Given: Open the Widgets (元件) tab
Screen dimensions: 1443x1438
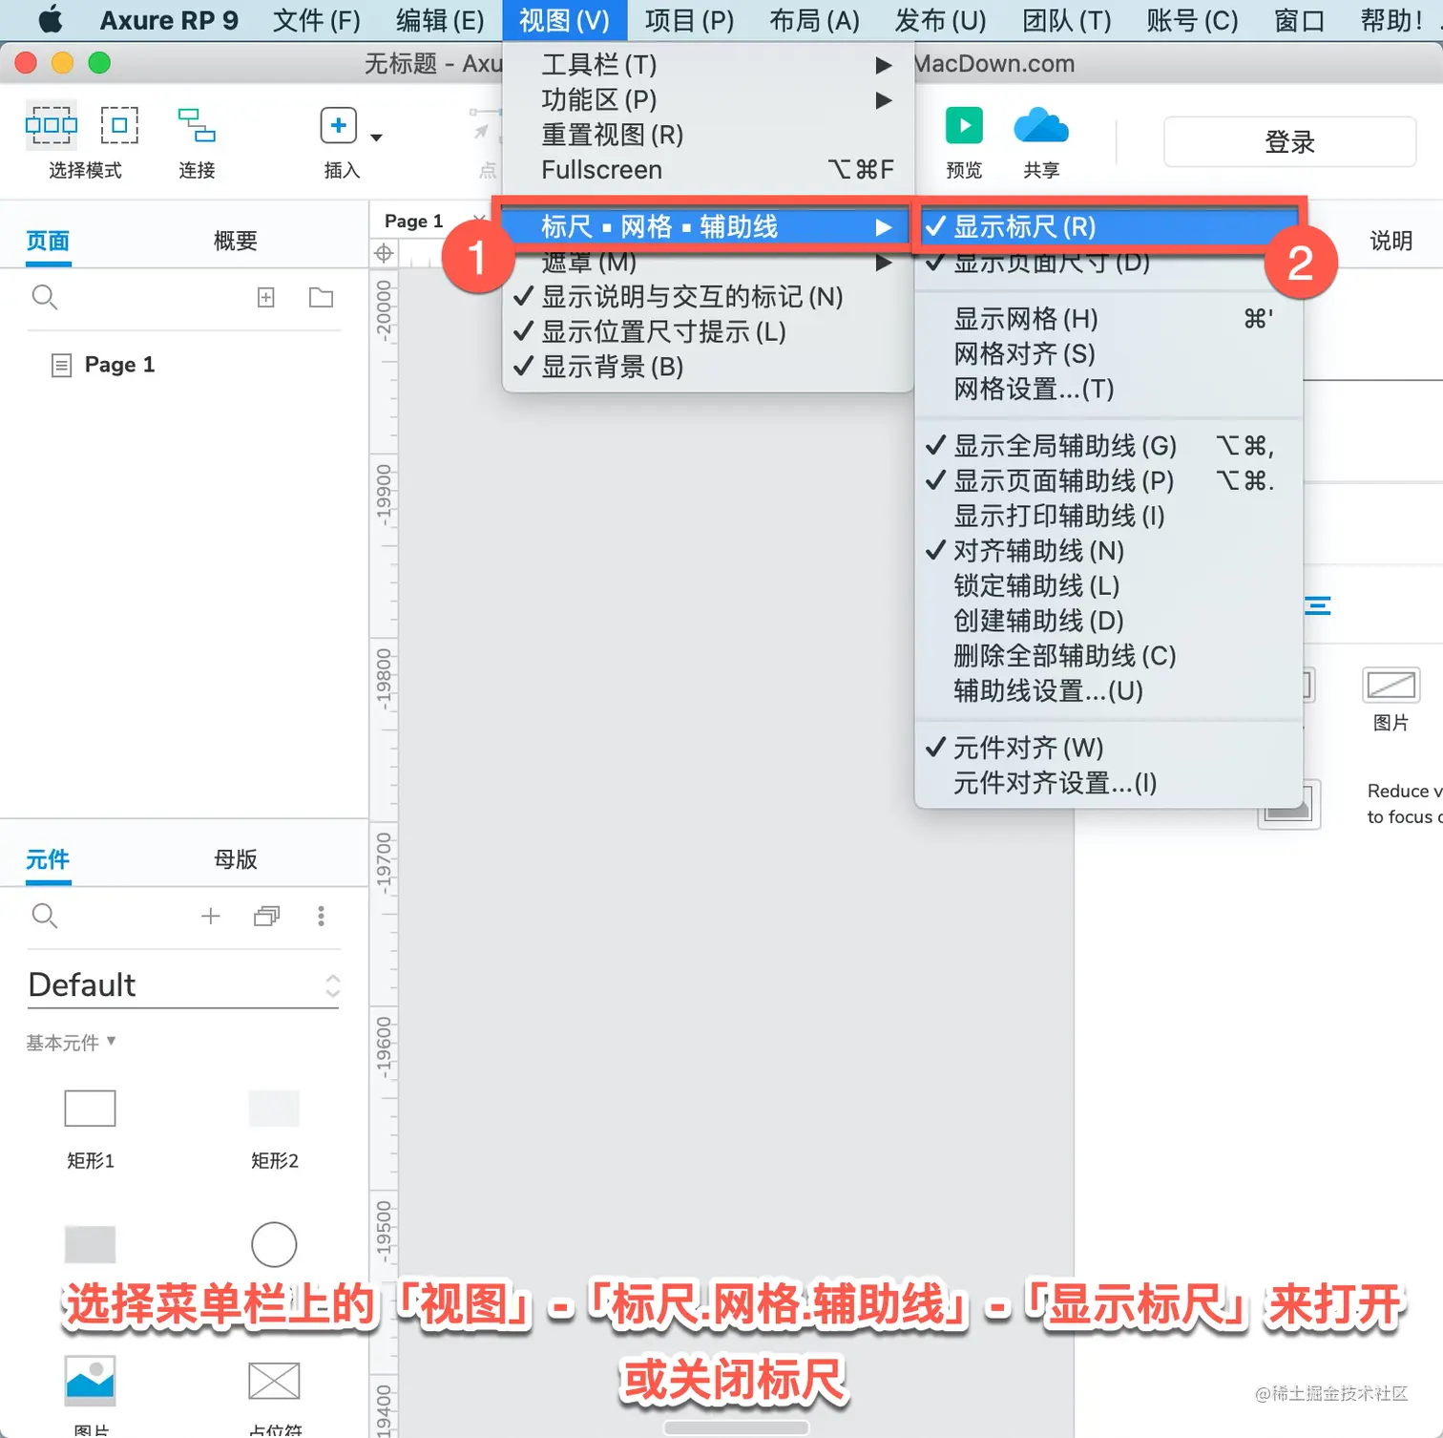Looking at the screenshot, I should [48, 859].
